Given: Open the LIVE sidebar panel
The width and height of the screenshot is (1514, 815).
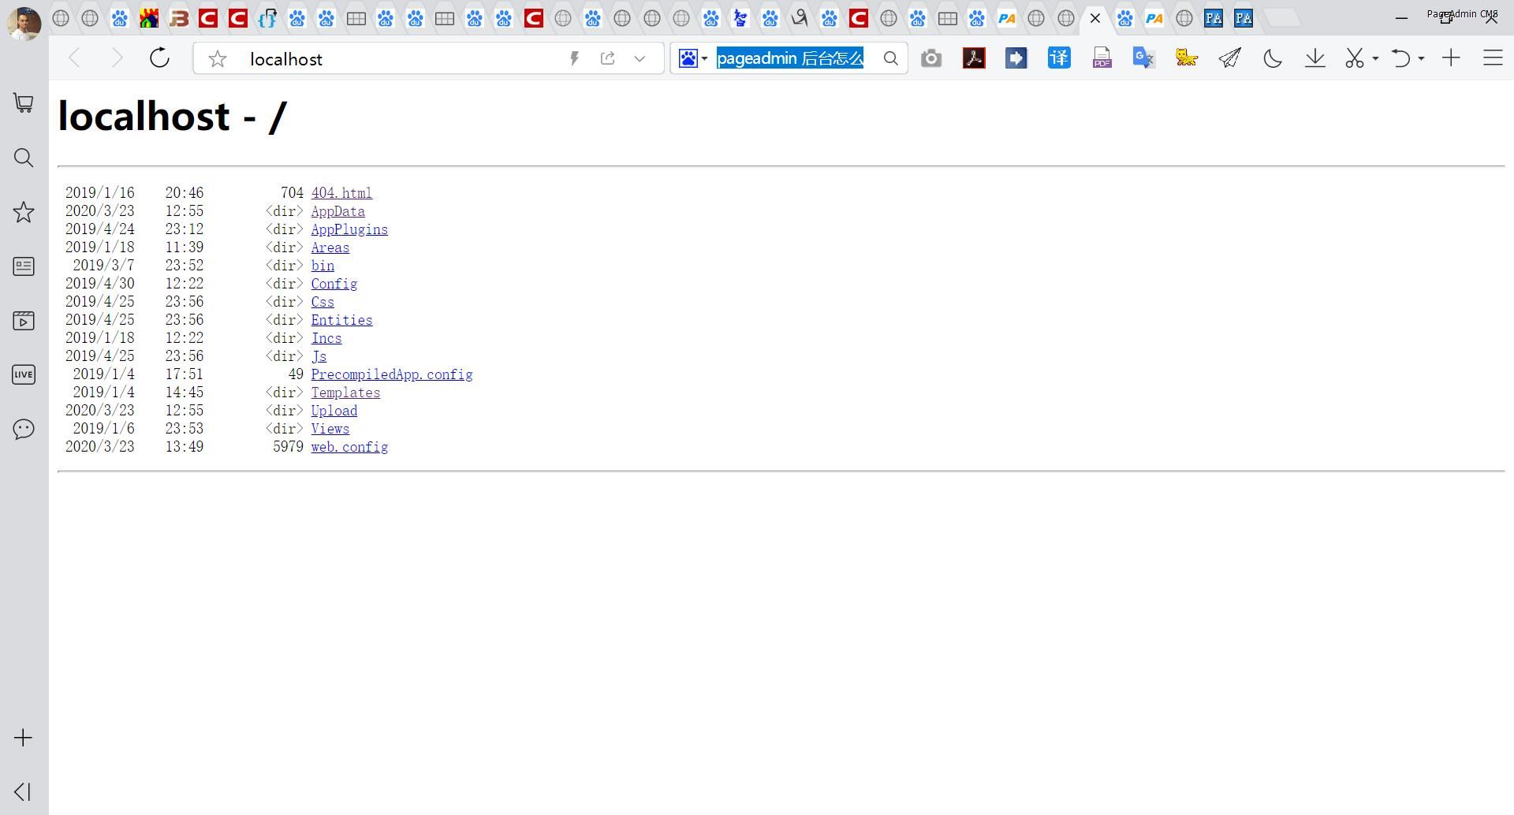Looking at the screenshot, I should (x=24, y=374).
